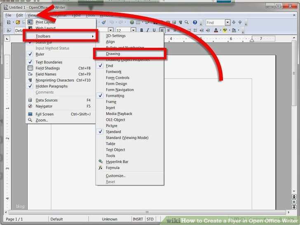
Task: Open the Find field history dropdown
Action: [227, 22]
